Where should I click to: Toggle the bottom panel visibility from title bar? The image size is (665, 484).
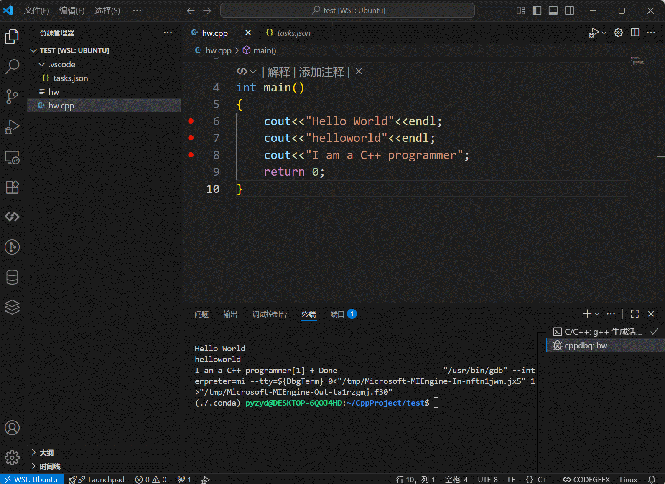(553, 10)
